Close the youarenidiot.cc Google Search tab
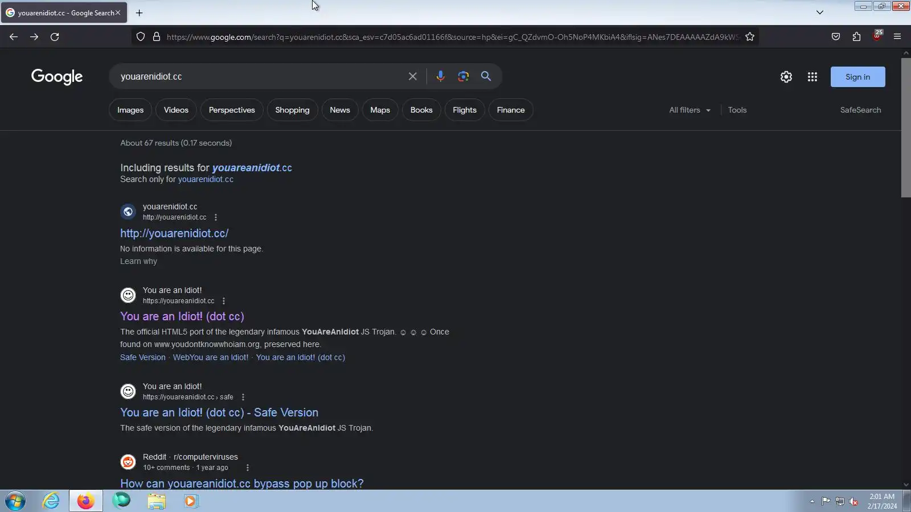911x512 pixels. tap(118, 13)
